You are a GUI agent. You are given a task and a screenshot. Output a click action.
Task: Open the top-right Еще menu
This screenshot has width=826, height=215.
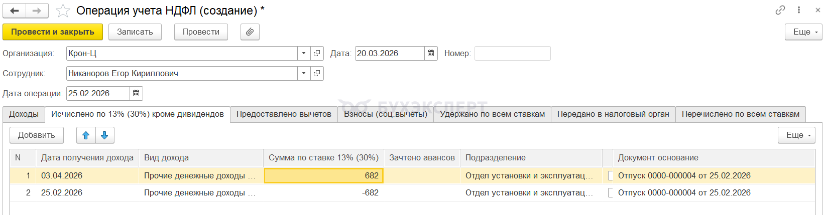coord(803,32)
